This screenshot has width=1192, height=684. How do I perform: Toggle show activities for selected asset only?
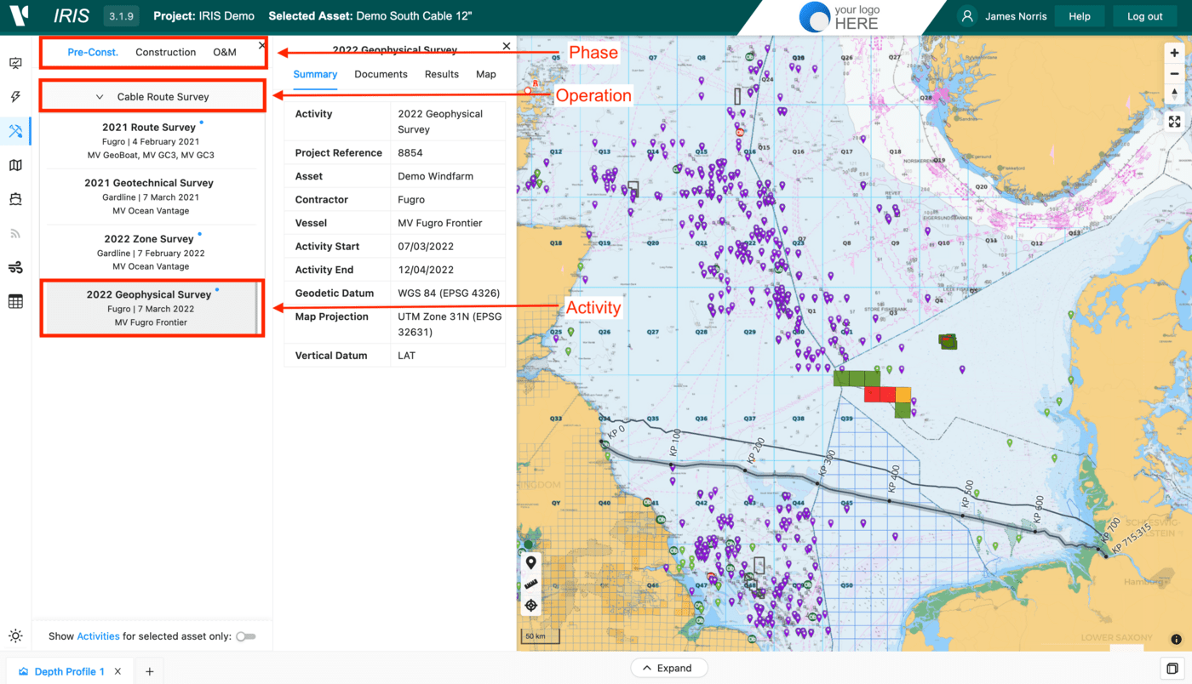(245, 636)
